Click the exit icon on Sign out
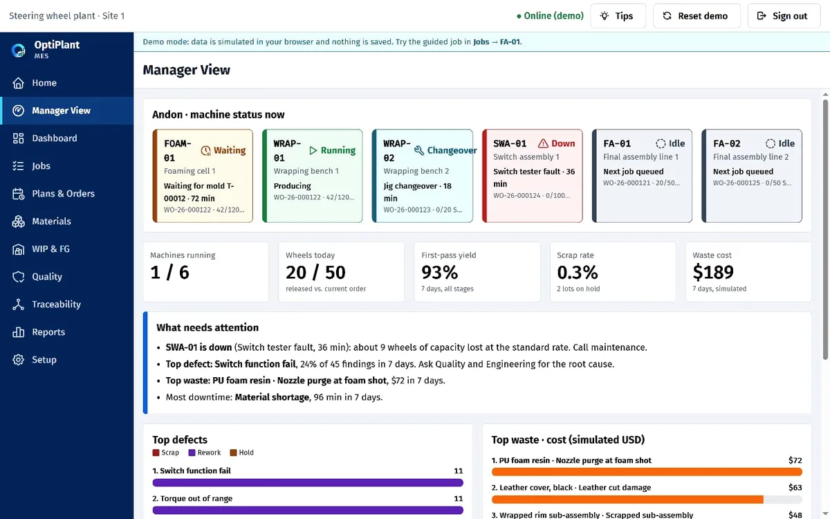830x519 pixels. coord(762,16)
